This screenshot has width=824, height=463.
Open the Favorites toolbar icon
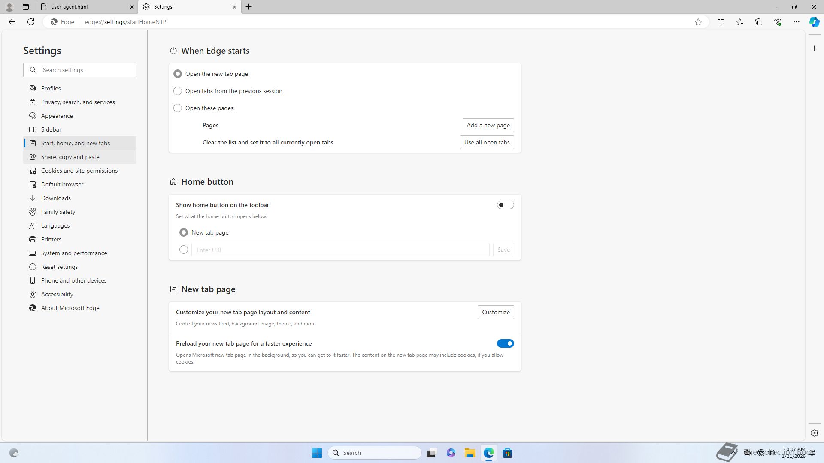739,22
